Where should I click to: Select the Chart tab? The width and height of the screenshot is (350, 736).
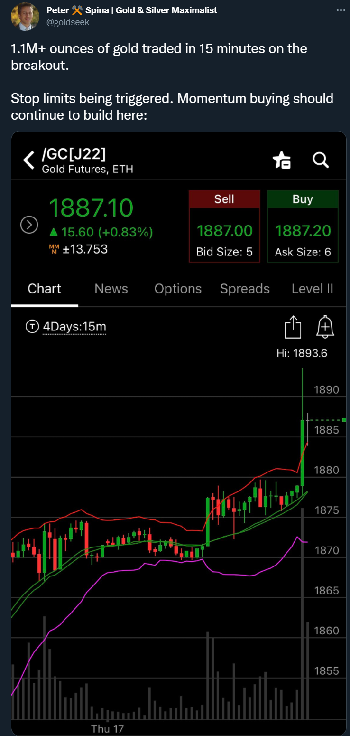point(45,289)
